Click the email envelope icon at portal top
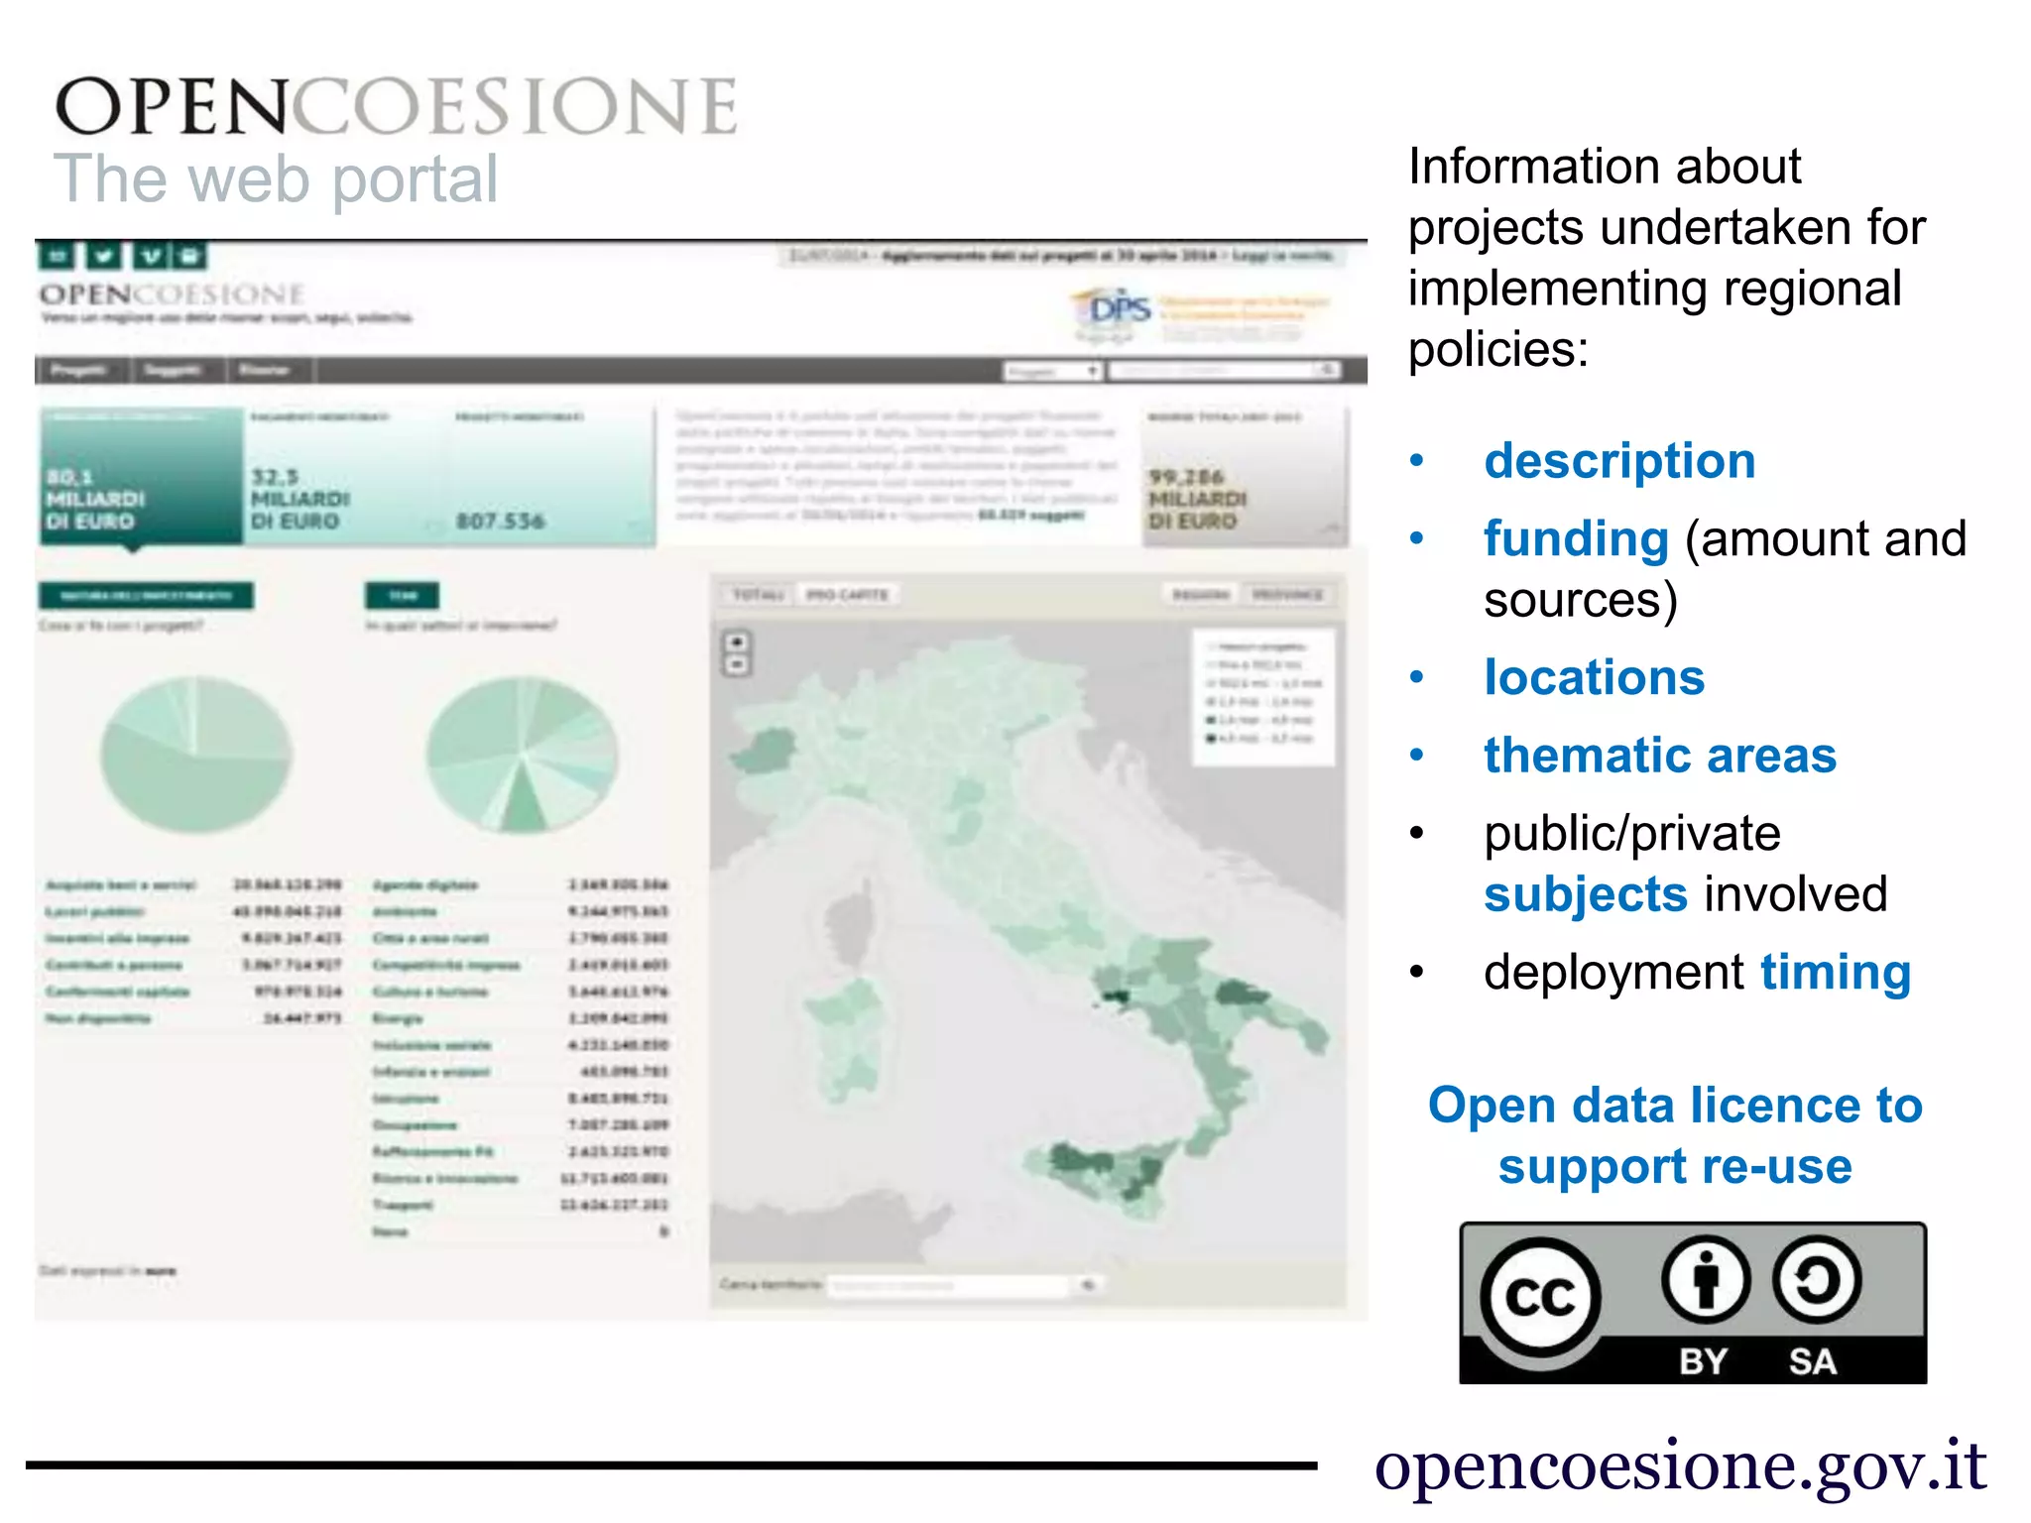 click(58, 257)
